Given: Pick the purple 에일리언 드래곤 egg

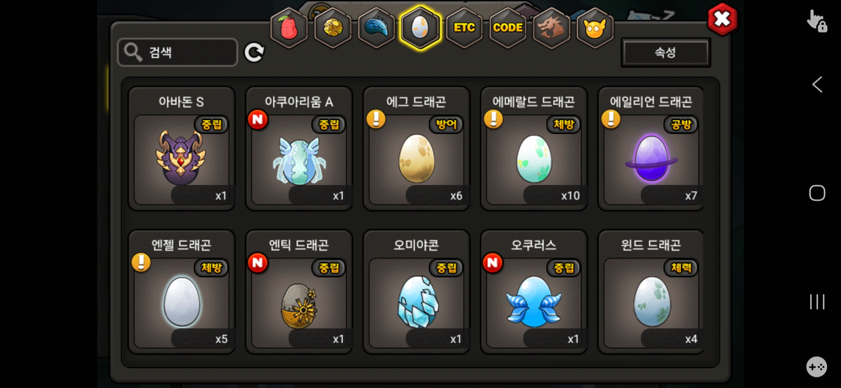Looking at the screenshot, I should pyautogui.click(x=651, y=149).
